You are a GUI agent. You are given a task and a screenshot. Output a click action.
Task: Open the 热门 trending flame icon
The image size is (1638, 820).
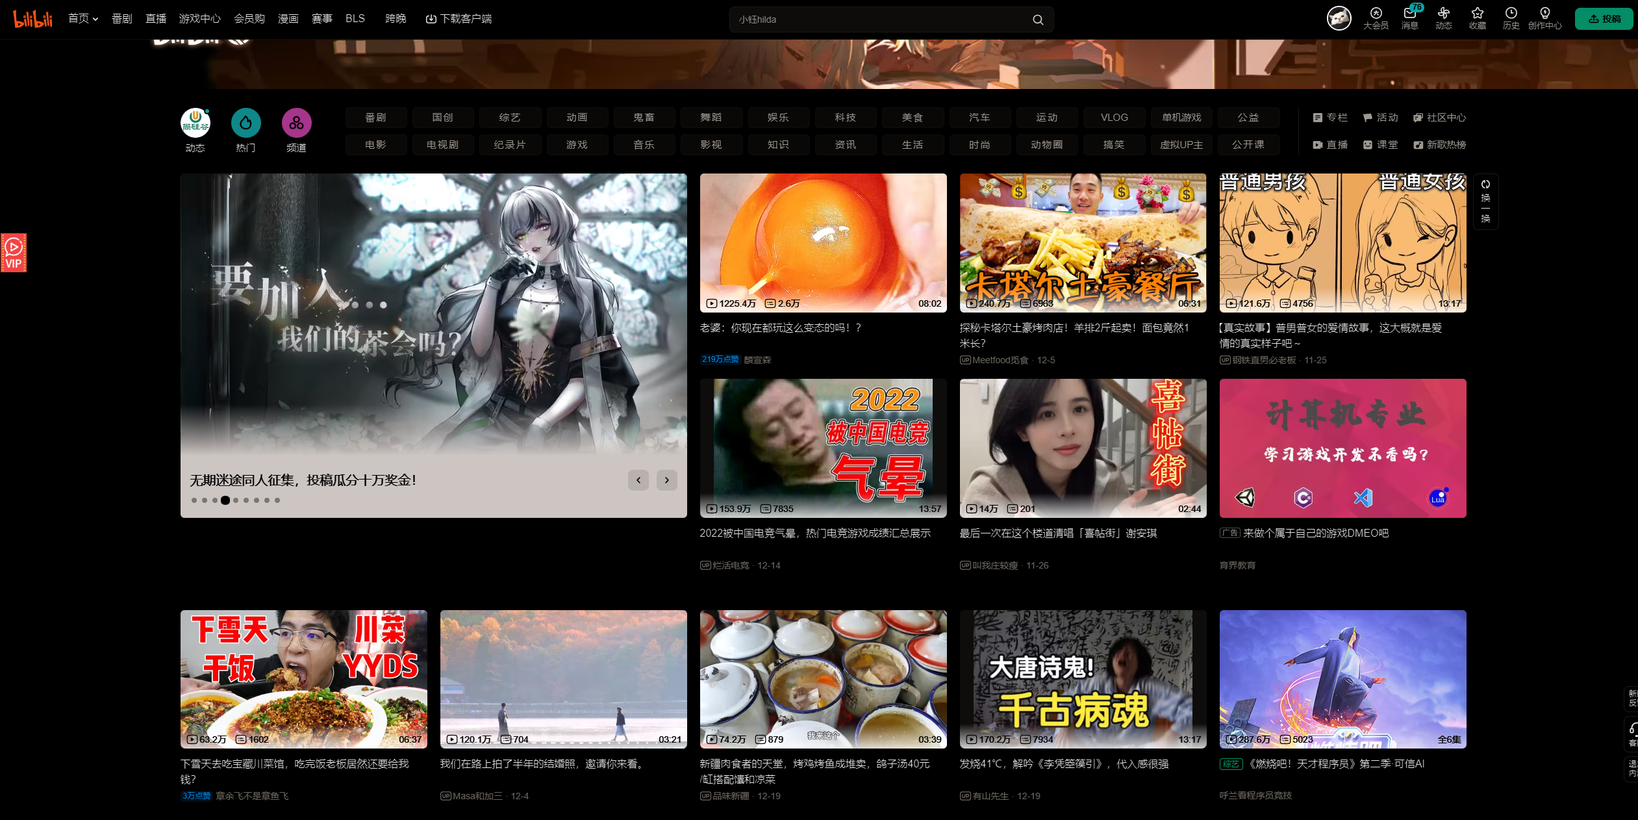(246, 123)
